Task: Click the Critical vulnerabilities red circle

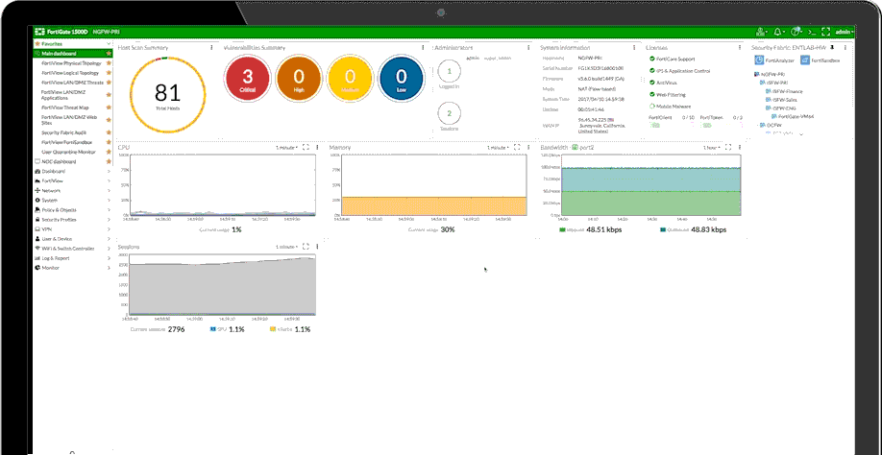Action: click(248, 79)
